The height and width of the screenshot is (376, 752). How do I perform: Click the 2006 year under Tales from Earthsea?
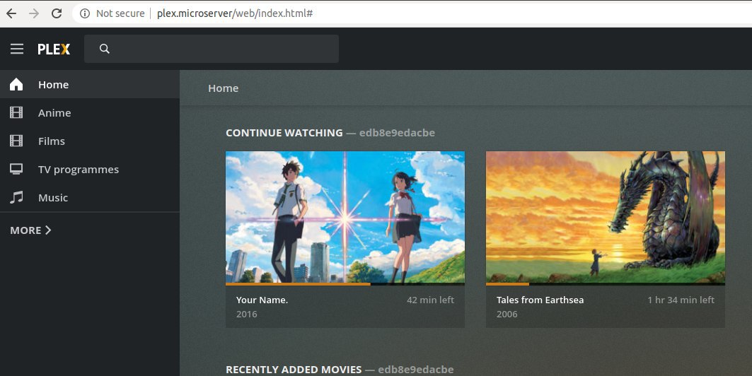507,315
